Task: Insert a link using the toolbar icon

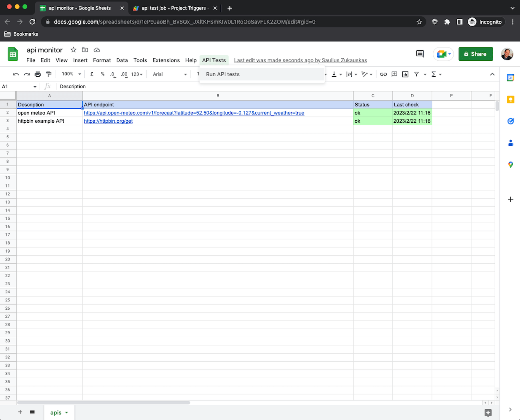Action: [x=383, y=74]
